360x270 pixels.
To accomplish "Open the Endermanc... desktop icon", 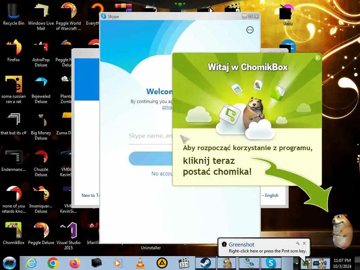I will click(14, 161).
